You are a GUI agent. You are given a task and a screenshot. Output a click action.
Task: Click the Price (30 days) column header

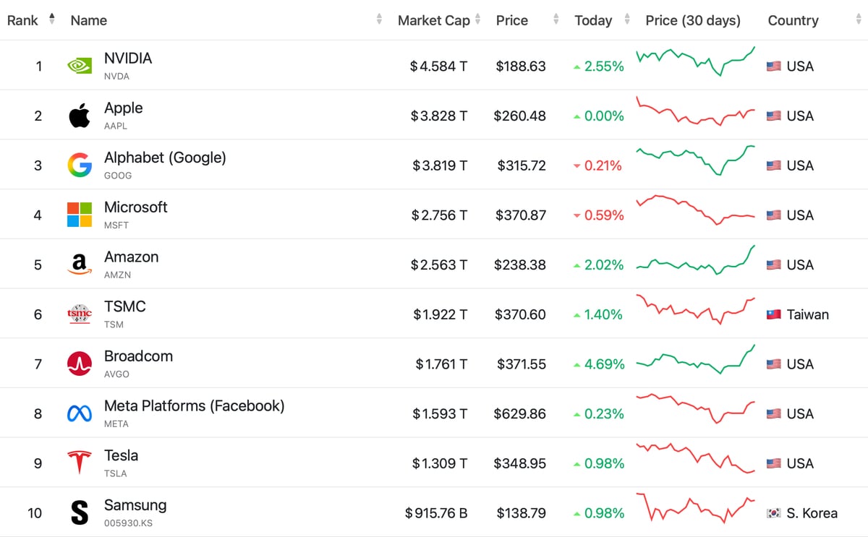693,20
